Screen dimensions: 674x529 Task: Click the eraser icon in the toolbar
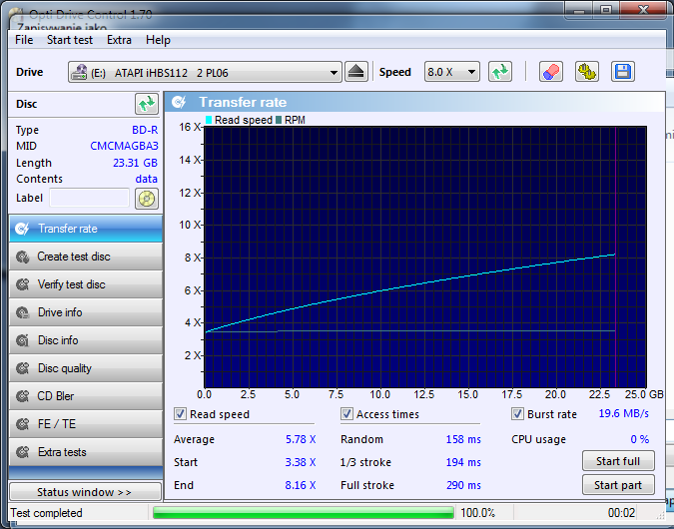click(551, 72)
